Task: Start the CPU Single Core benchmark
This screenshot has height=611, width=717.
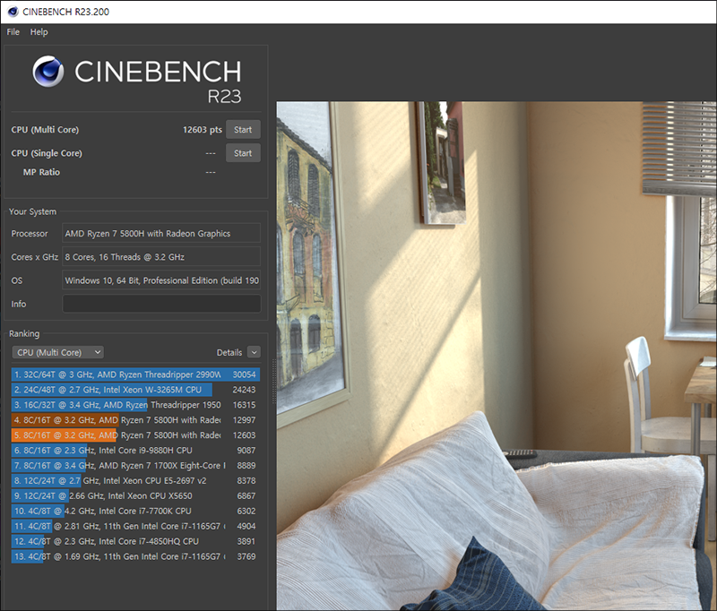Action: click(243, 153)
